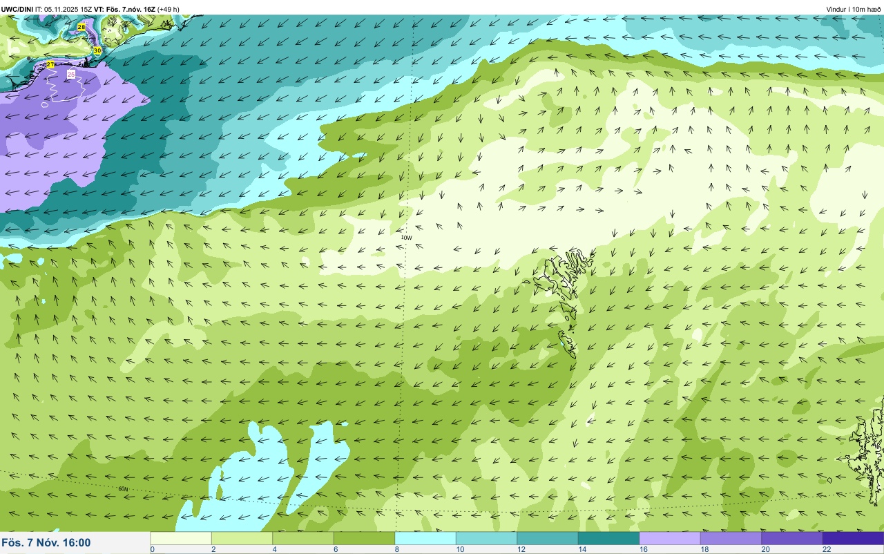The height and width of the screenshot is (554, 884).
Task: Click the 20–22 m/s violet legend swatch
Action: coord(792,538)
